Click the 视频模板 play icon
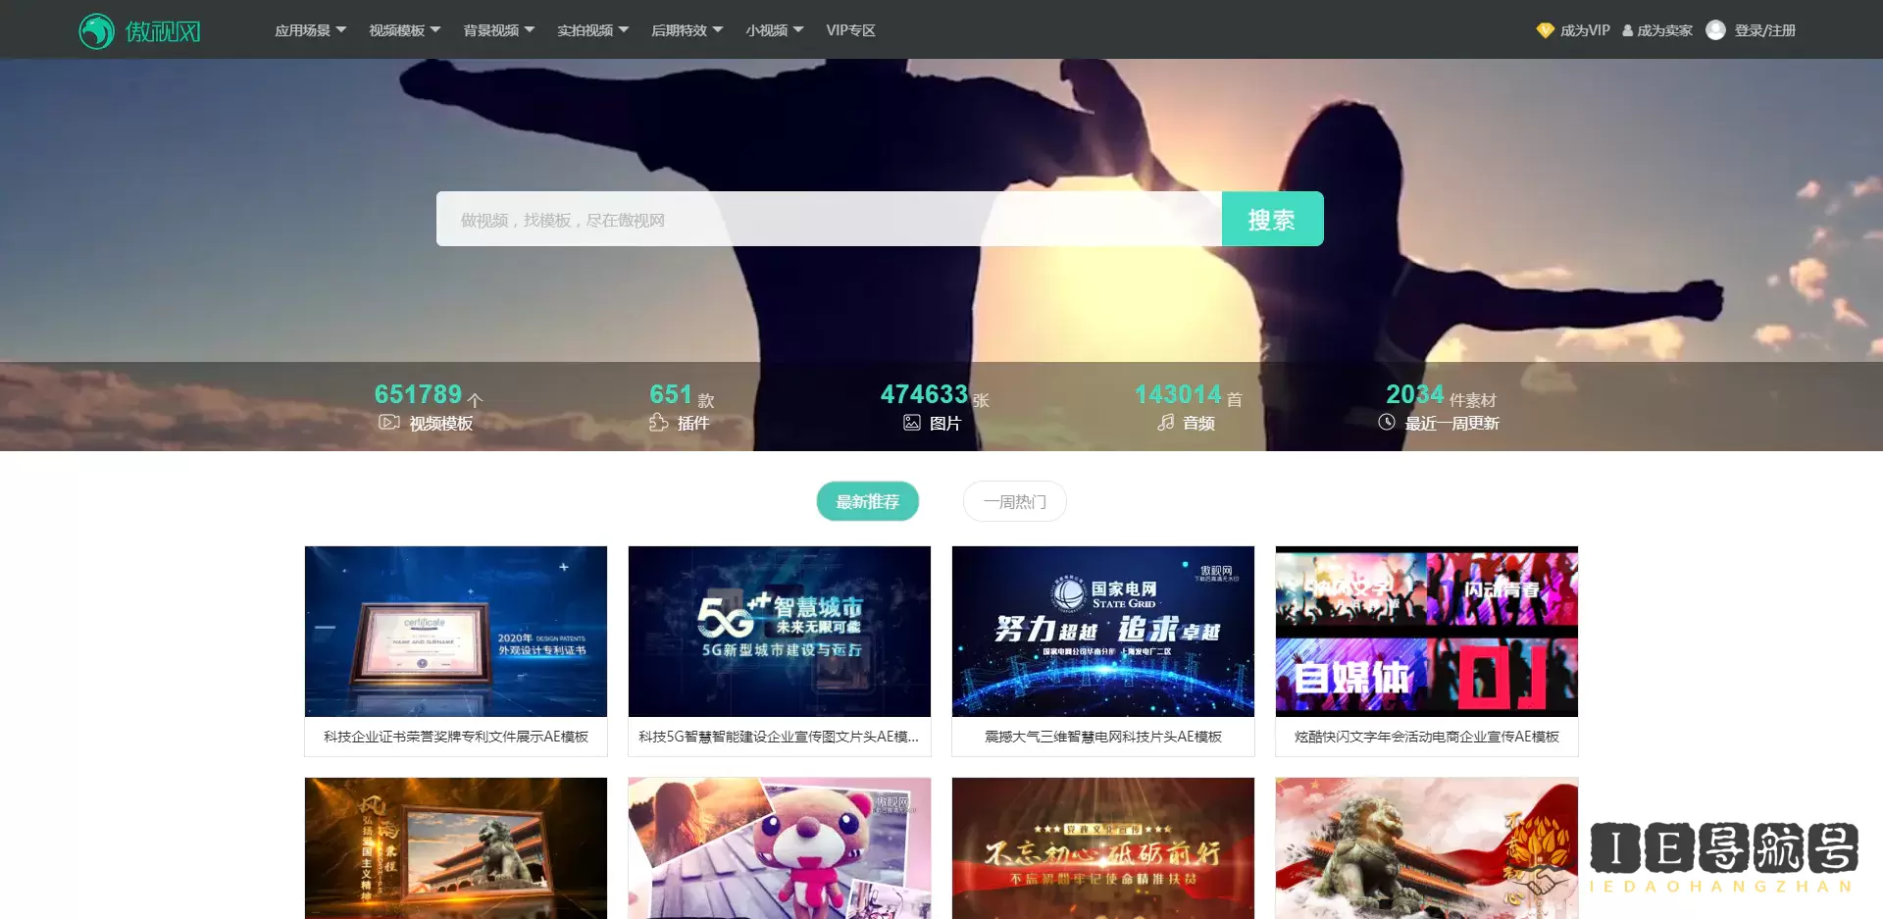1883x919 pixels. 388,423
